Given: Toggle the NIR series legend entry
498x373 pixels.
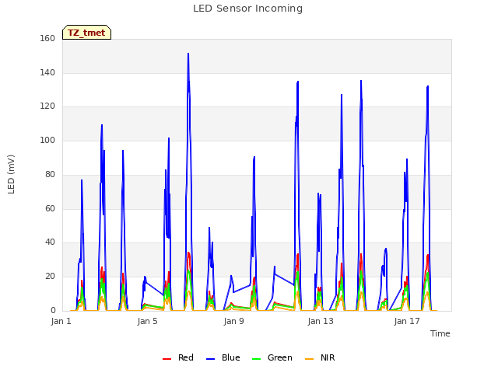Looking at the screenshot, I should [x=320, y=357].
